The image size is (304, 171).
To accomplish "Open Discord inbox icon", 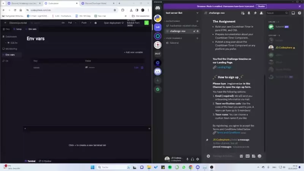I will tap(293, 13).
